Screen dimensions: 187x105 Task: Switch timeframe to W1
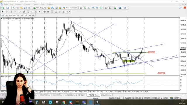click(30, 15)
